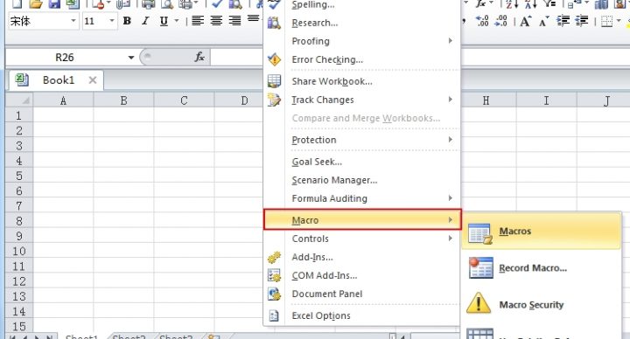Increase font size with large A icon
Image resolution: width=630 pixels, height=339 pixels.
[526, 21]
